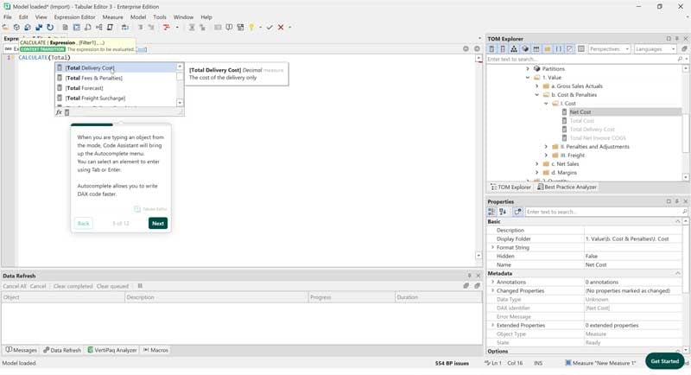Click the categorized sort icon in Properties
The height and width of the screenshot is (375, 691).
click(x=491, y=212)
